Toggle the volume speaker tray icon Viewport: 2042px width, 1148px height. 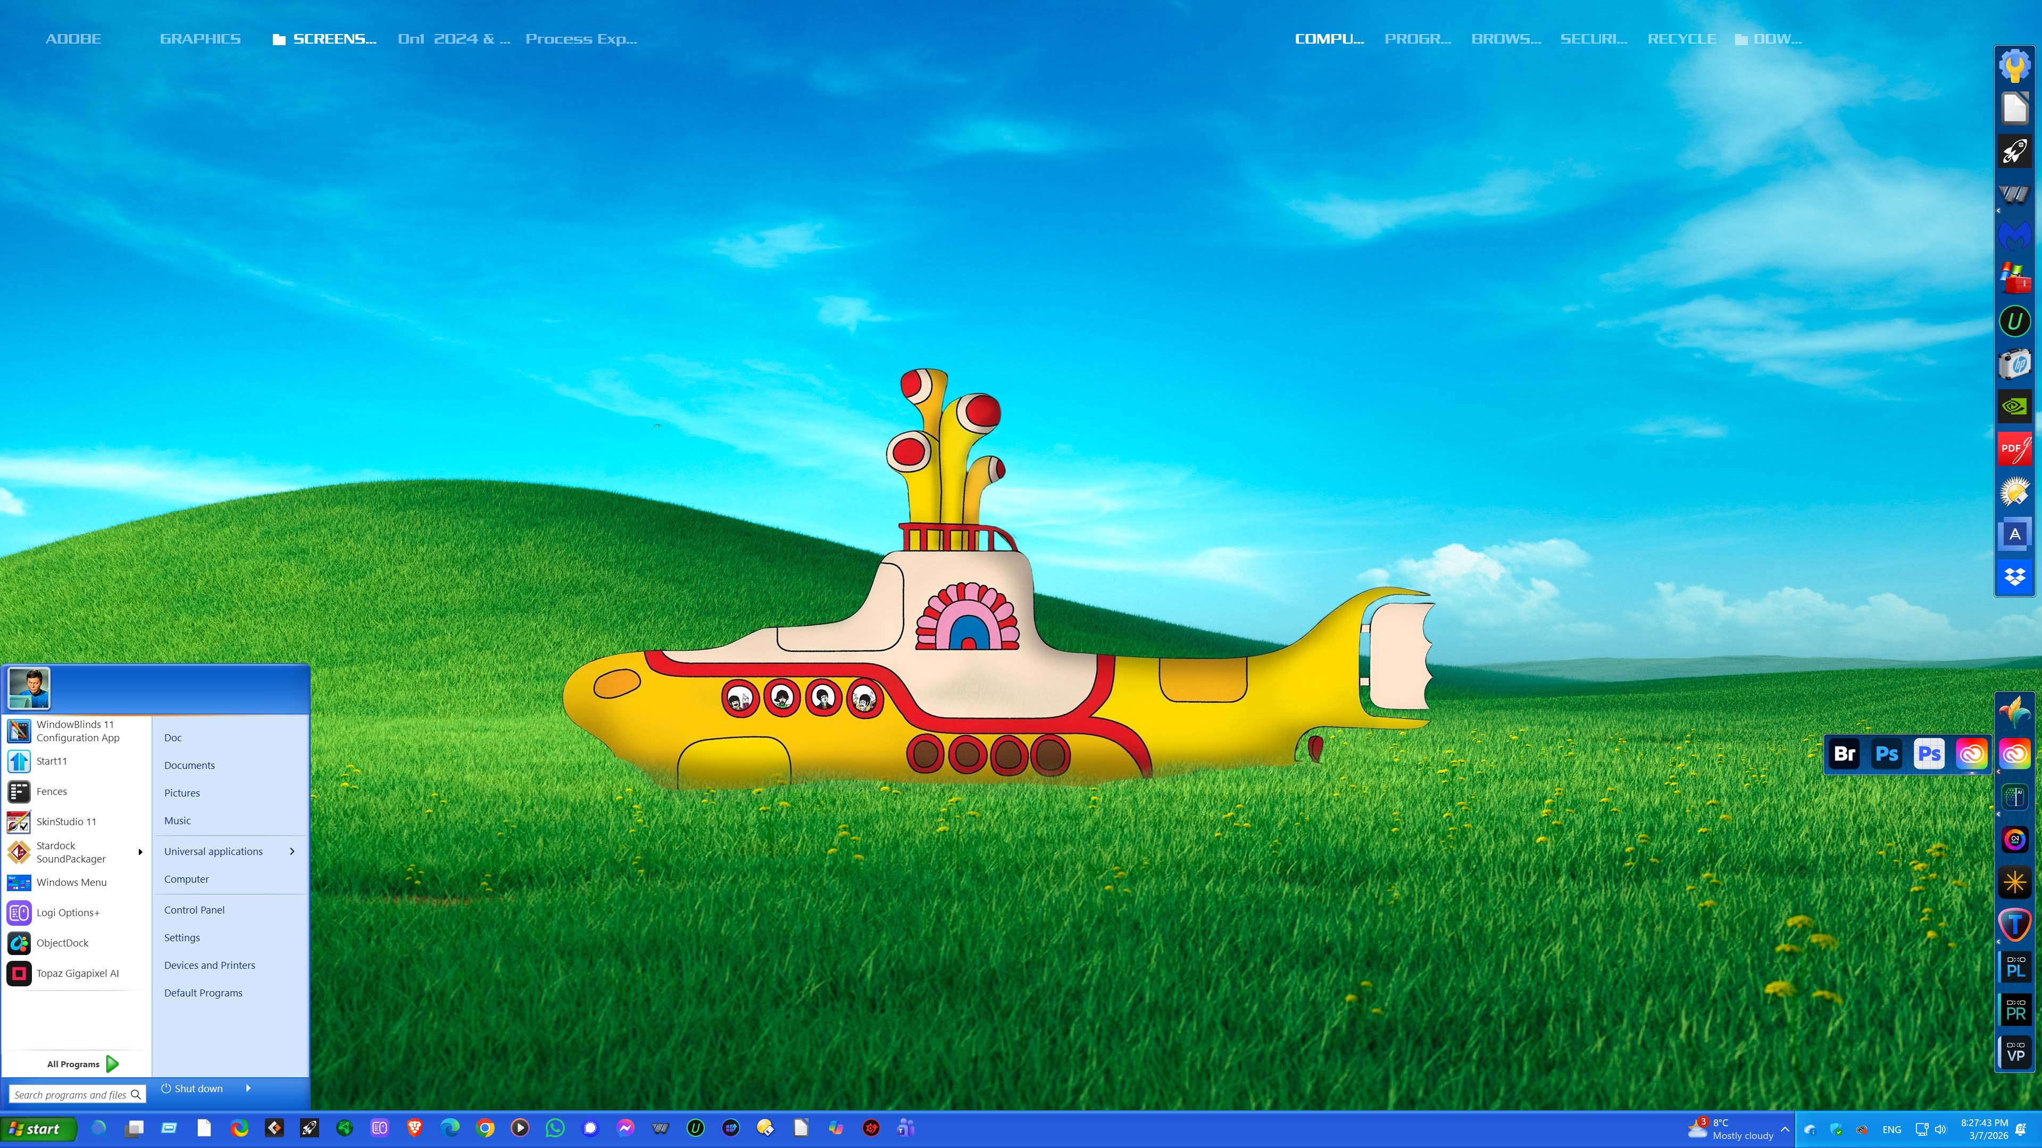pos(1940,1129)
